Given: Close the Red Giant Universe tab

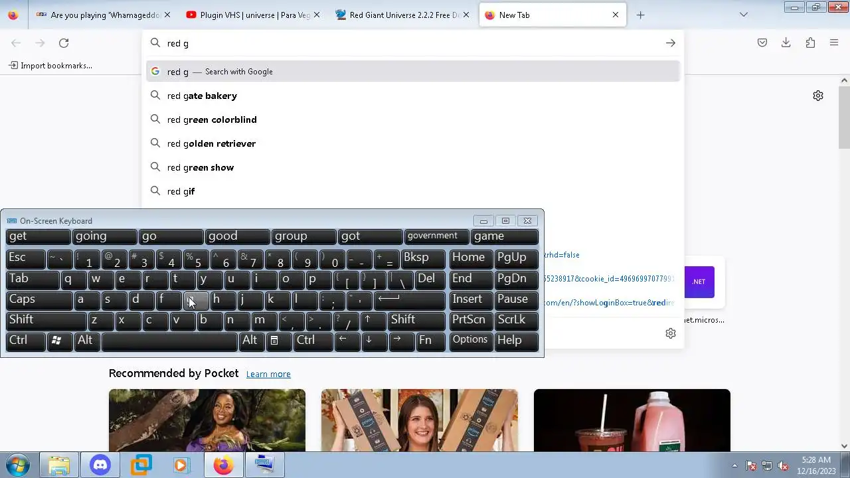Looking at the screenshot, I should click(467, 15).
